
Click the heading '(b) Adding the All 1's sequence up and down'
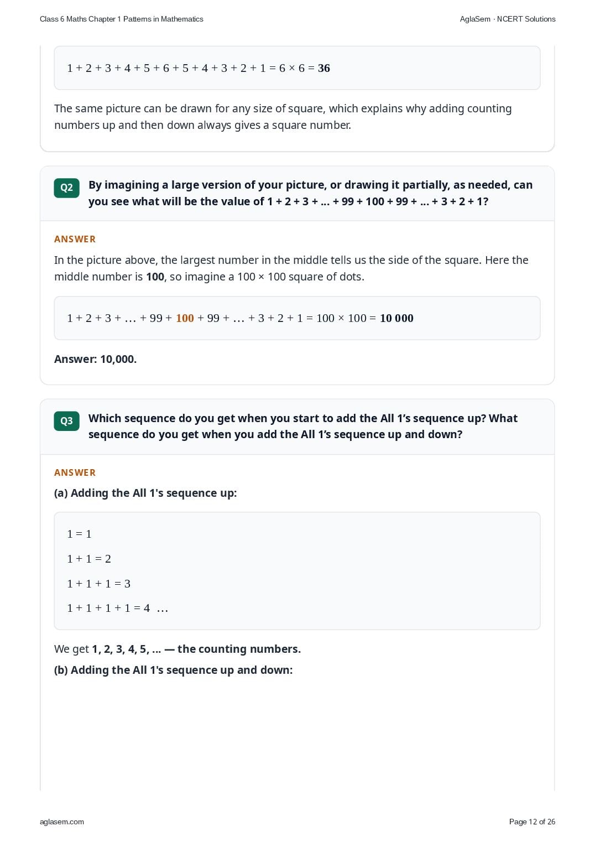pos(173,670)
